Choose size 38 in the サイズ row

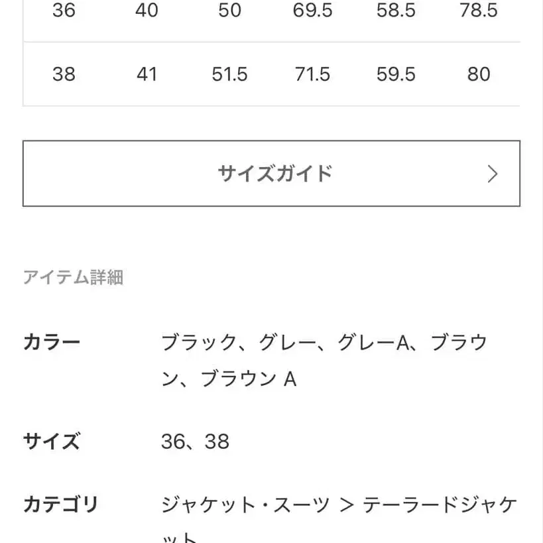221,441
